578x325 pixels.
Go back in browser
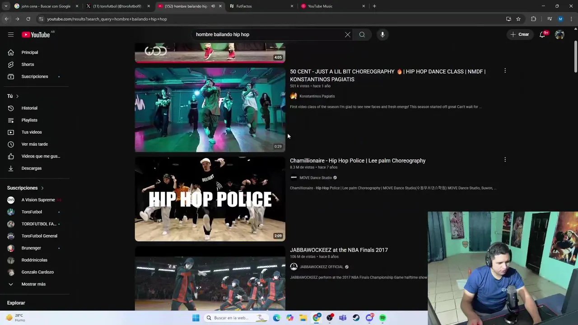tap(6, 19)
